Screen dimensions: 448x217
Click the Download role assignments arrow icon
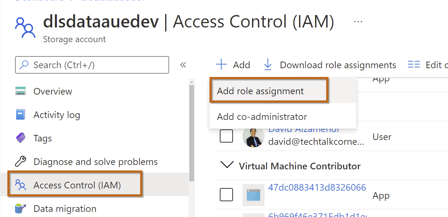(x=268, y=65)
